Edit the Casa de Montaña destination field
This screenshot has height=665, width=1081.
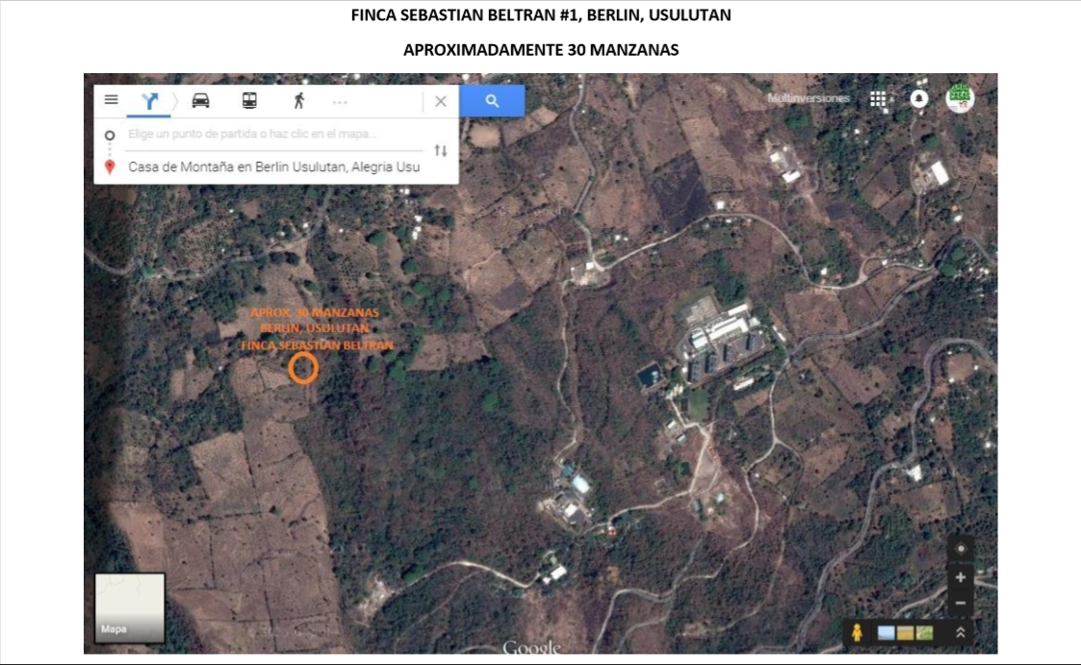click(x=273, y=166)
